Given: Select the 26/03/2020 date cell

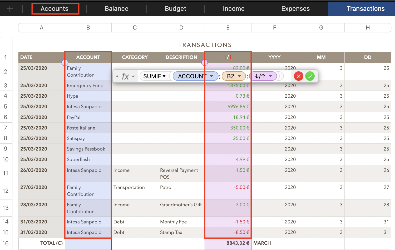Looking at the screenshot, I should (42, 173).
